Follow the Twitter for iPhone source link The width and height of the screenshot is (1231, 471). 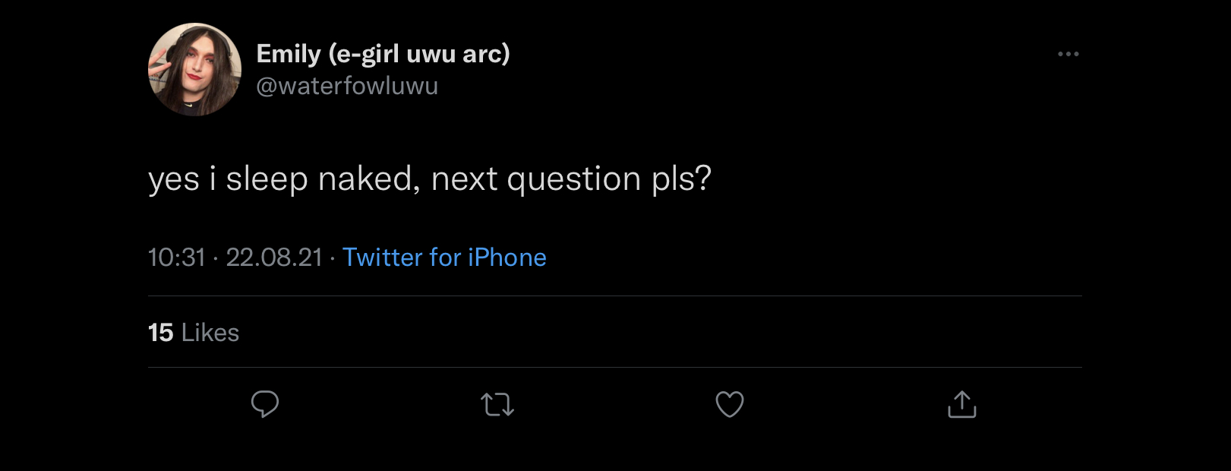(444, 258)
